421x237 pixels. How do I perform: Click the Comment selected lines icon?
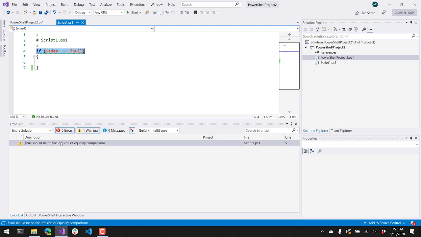181,13
